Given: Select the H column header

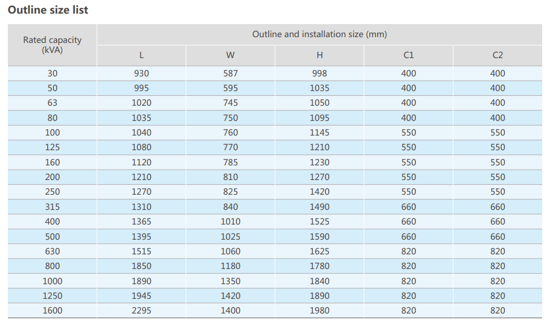Looking at the screenshot, I should [320, 55].
